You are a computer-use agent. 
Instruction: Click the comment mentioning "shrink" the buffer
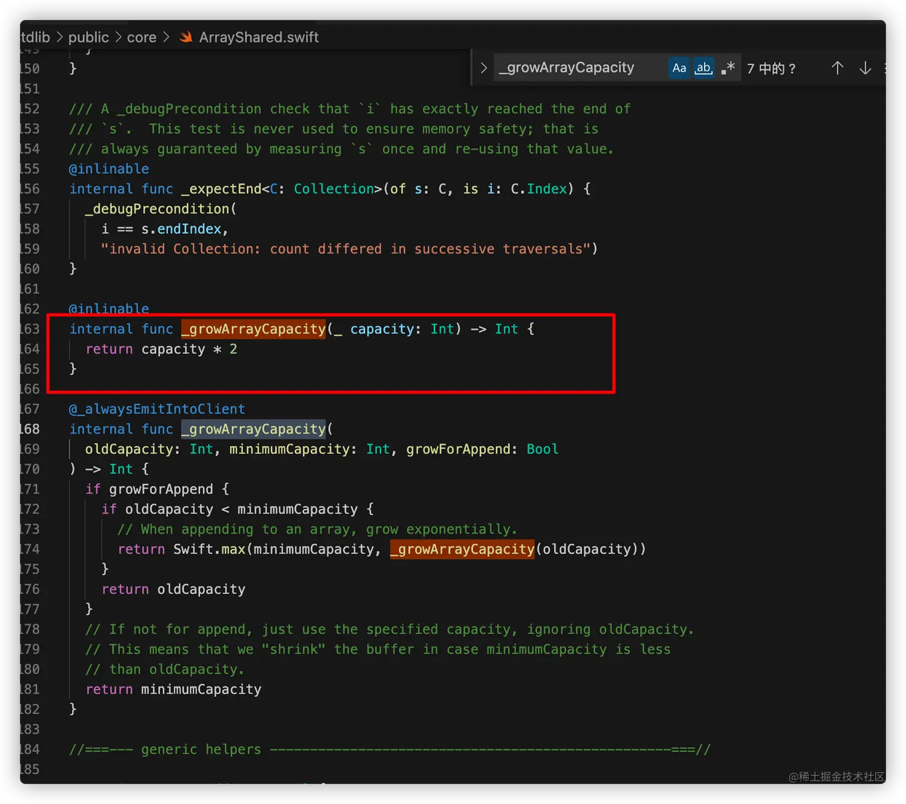pyautogui.click(x=378, y=649)
